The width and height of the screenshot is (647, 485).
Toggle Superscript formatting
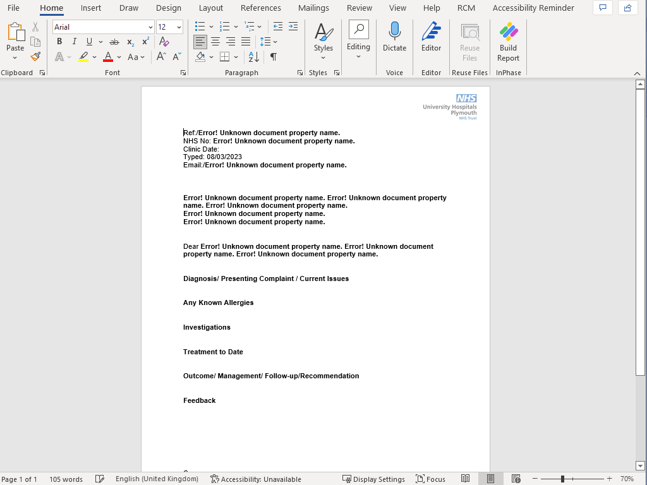(145, 42)
